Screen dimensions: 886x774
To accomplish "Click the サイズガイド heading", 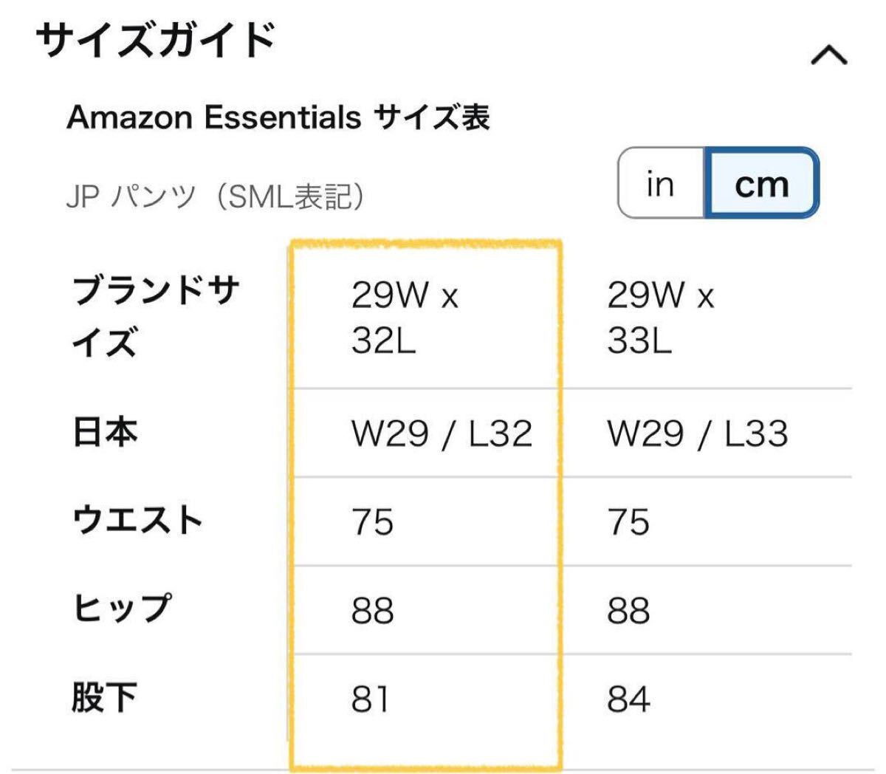I will pos(156,40).
